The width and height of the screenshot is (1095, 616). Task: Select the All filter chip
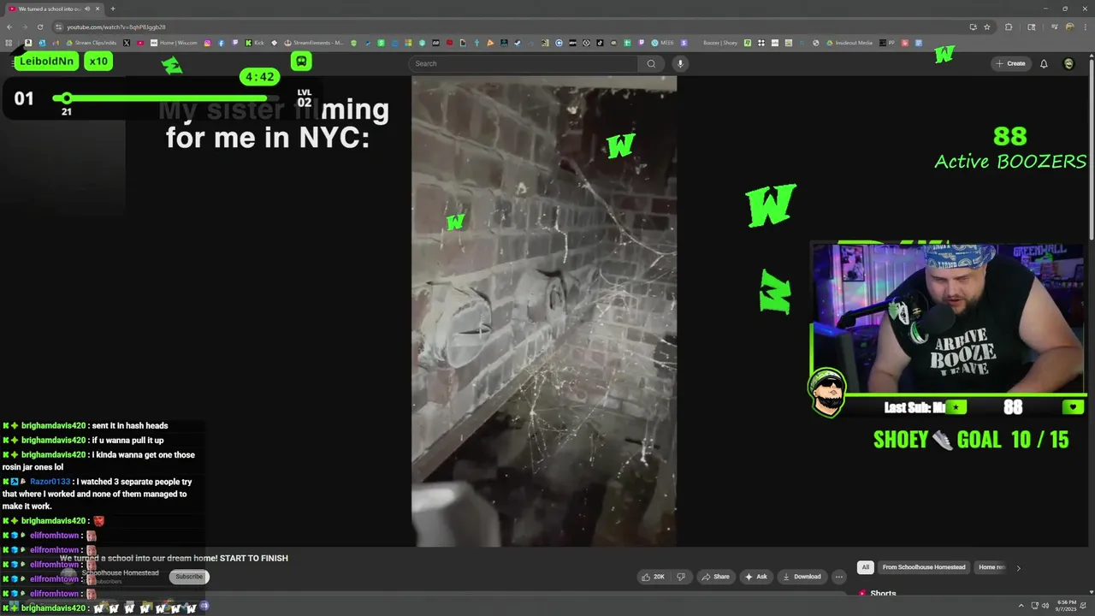coord(866,567)
